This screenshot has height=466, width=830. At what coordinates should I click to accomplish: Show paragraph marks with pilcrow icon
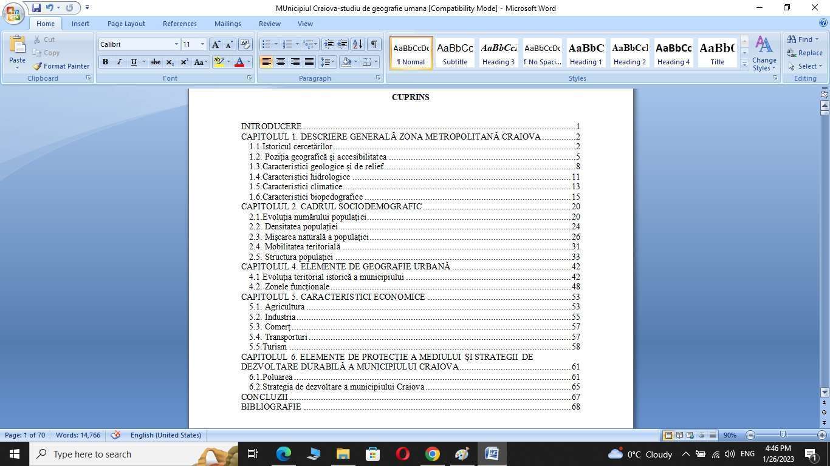point(374,44)
